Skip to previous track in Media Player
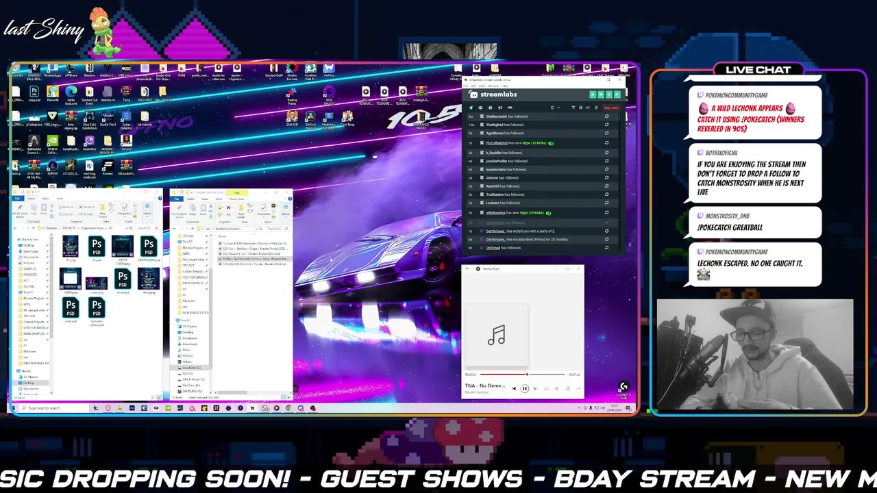877x493 pixels. pos(514,388)
